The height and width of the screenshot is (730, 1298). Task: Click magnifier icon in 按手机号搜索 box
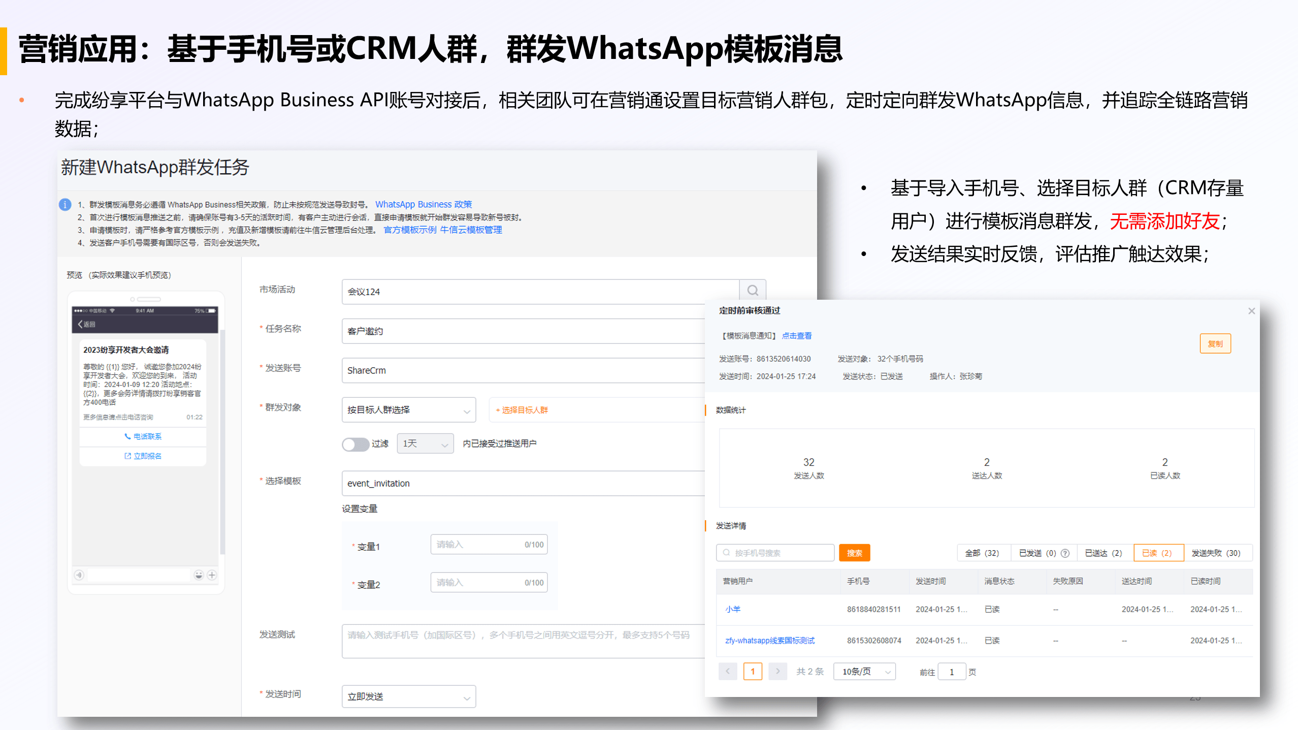(727, 553)
